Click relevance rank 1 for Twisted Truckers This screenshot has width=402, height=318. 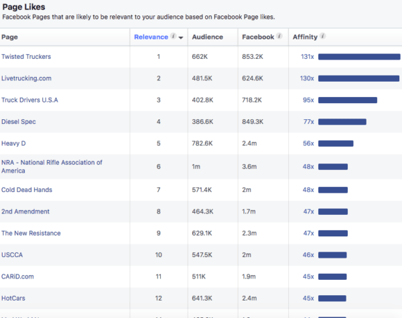(x=159, y=57)
